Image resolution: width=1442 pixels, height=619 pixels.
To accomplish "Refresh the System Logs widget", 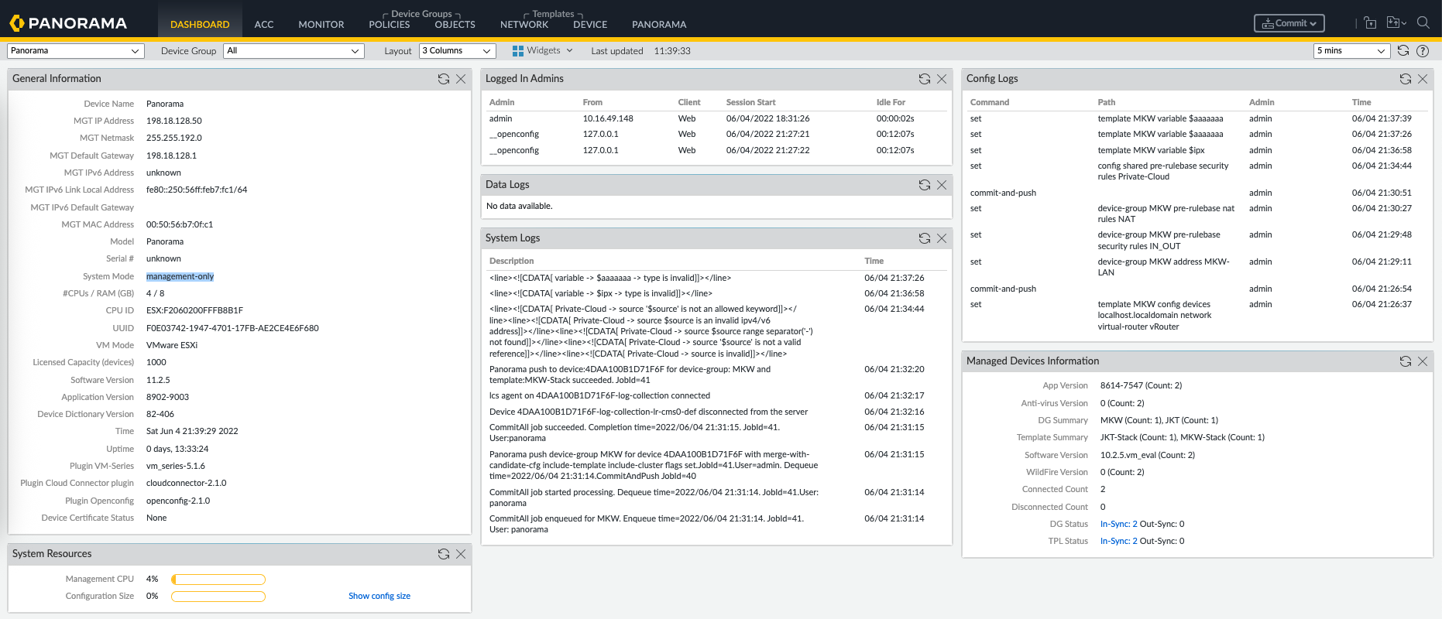I will click(925, 238).
